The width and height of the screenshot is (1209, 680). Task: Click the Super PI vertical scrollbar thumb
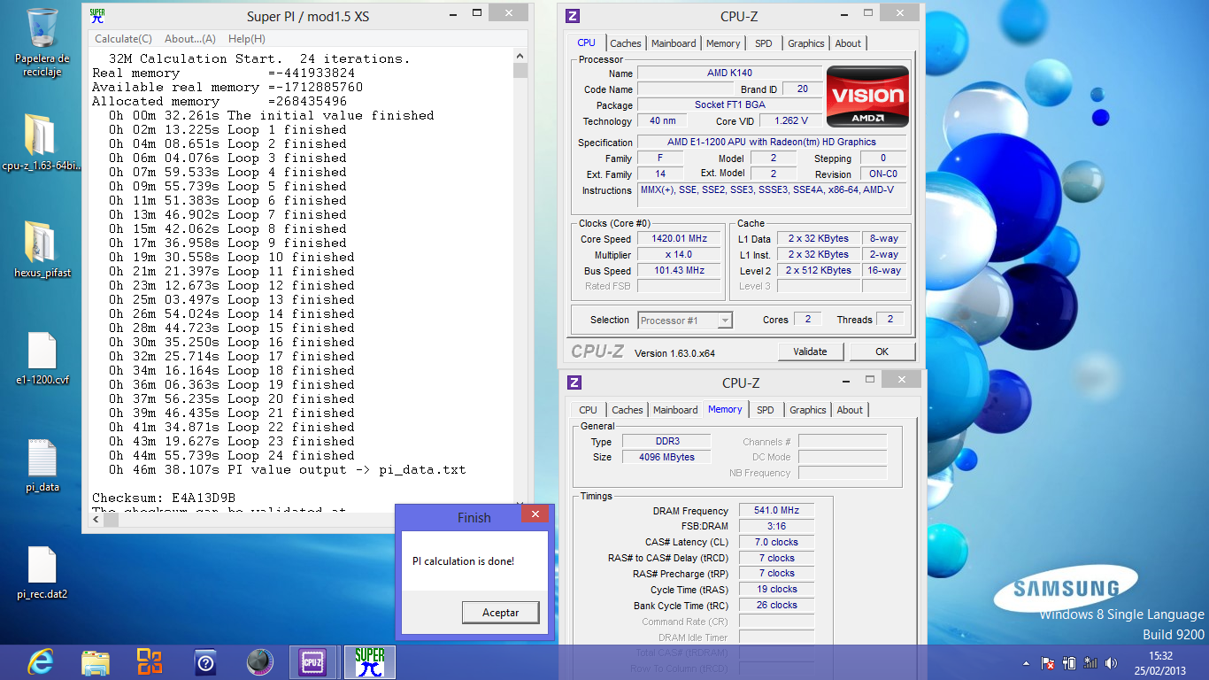click(x=520, y=71)
